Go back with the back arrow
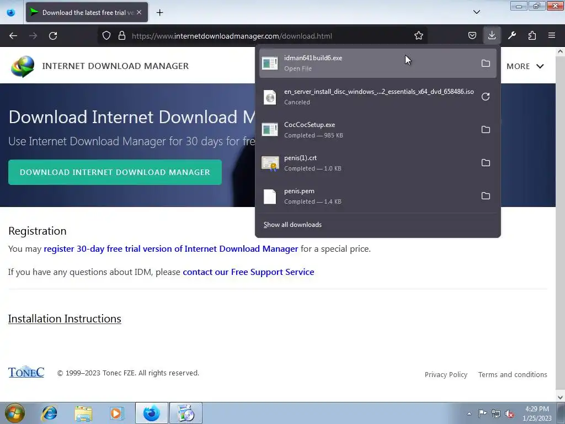Viewport: 565px width, 424px height. pos(13,36)
